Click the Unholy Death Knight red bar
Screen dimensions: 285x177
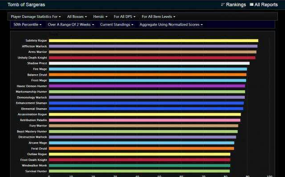[x=152, y=58]
